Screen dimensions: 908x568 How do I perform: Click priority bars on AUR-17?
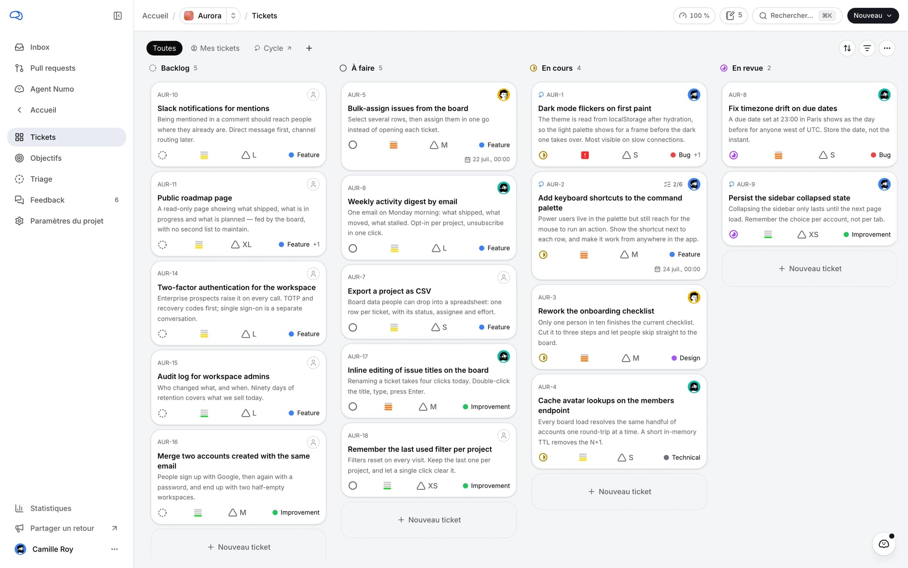pos(388,407)
